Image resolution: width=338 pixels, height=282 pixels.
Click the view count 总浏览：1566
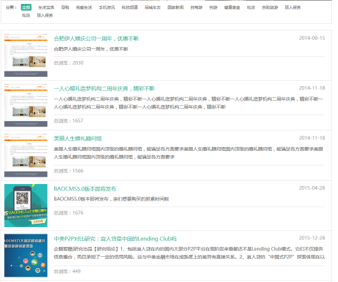click(x=69, y=171)
